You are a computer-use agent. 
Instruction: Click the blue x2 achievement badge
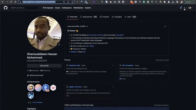click(x=46, y=88)
